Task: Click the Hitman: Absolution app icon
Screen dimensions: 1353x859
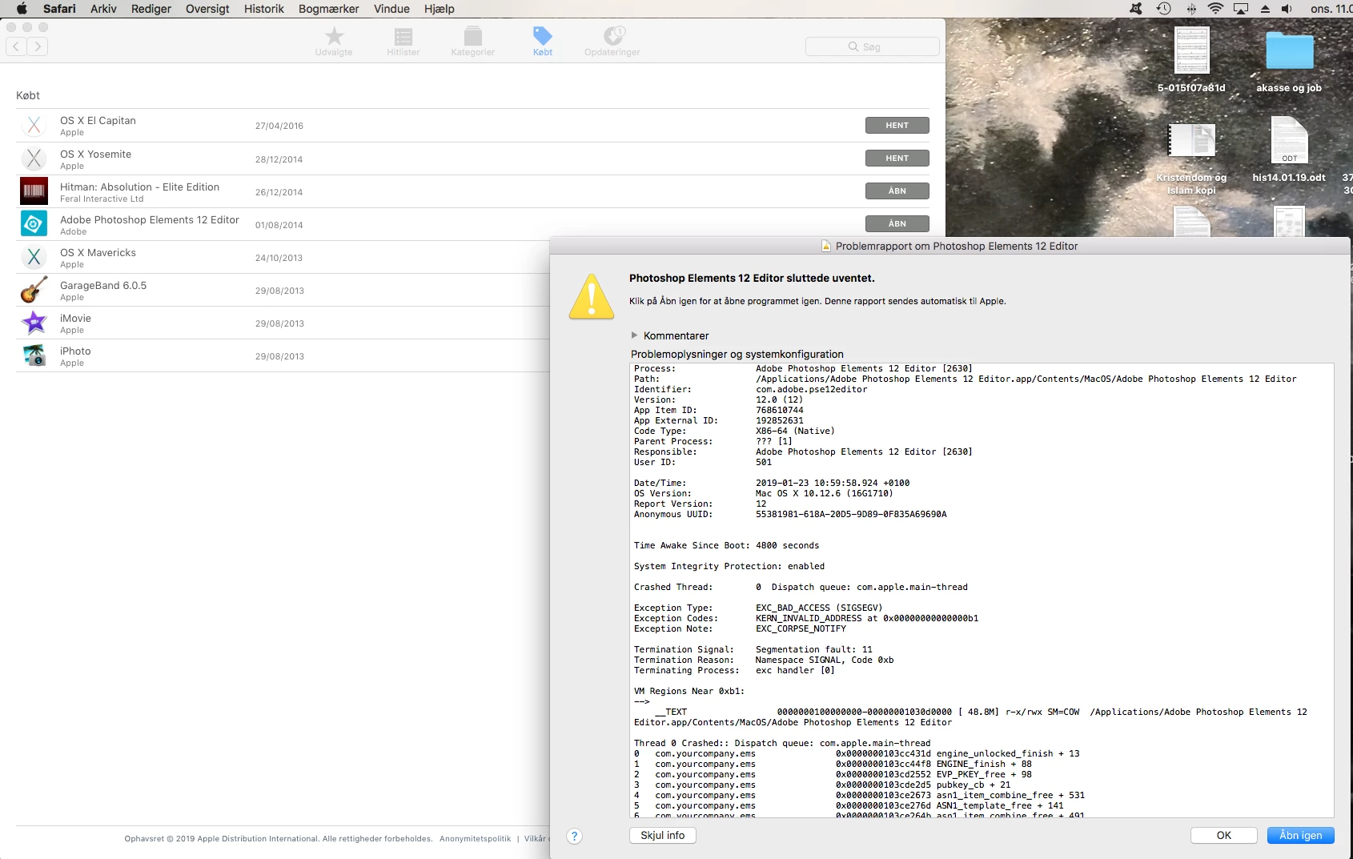Action: 34,191
